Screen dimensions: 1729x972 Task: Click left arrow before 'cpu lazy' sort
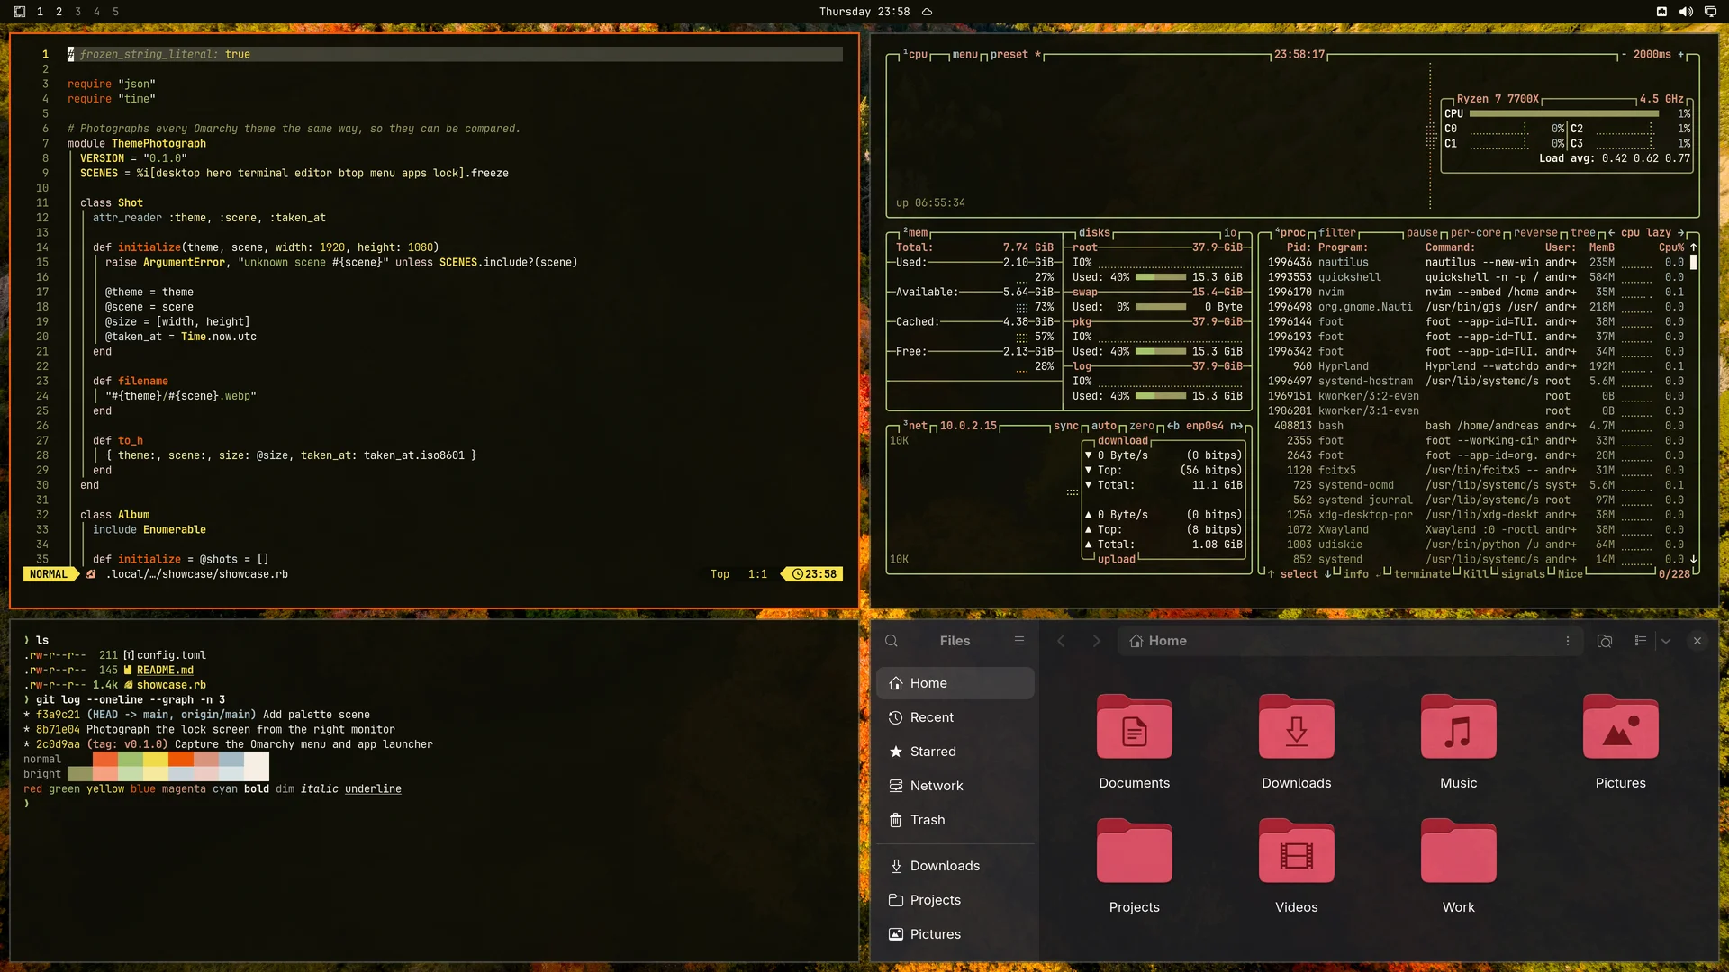[1611, 232]
